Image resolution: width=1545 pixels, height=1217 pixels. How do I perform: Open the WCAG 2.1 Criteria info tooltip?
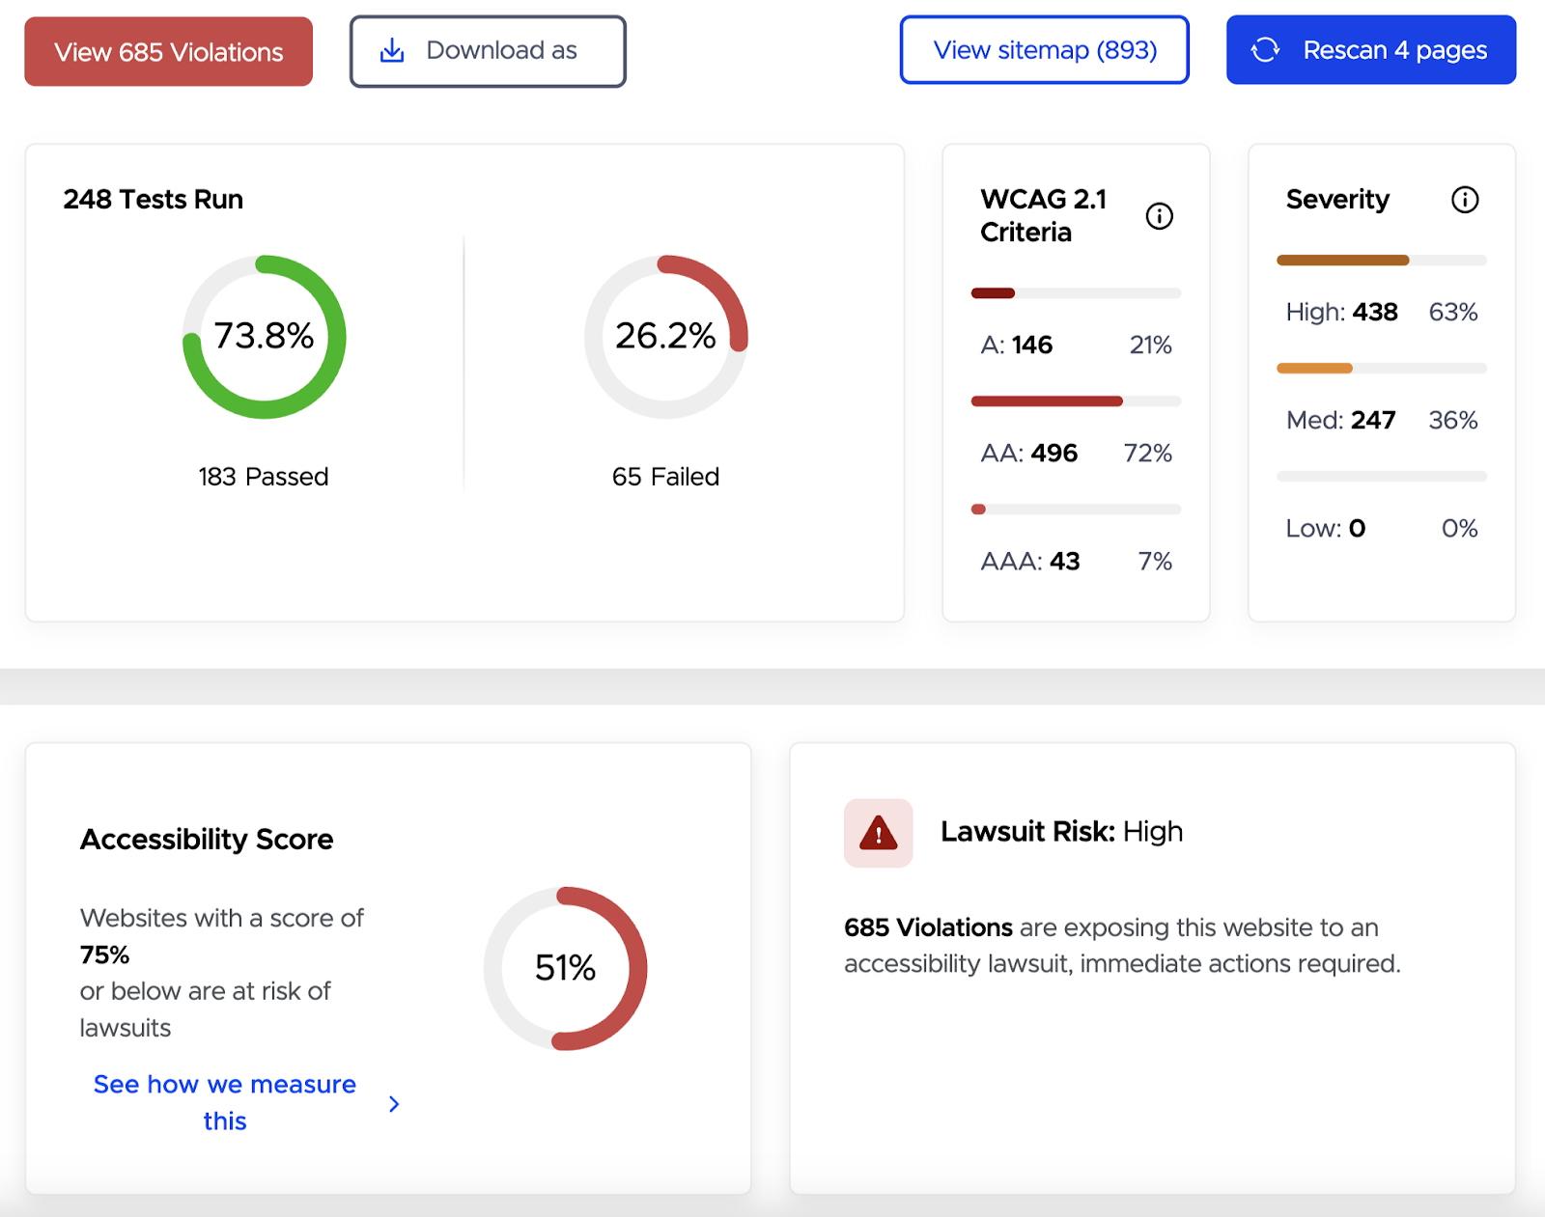pos(1159,216)
